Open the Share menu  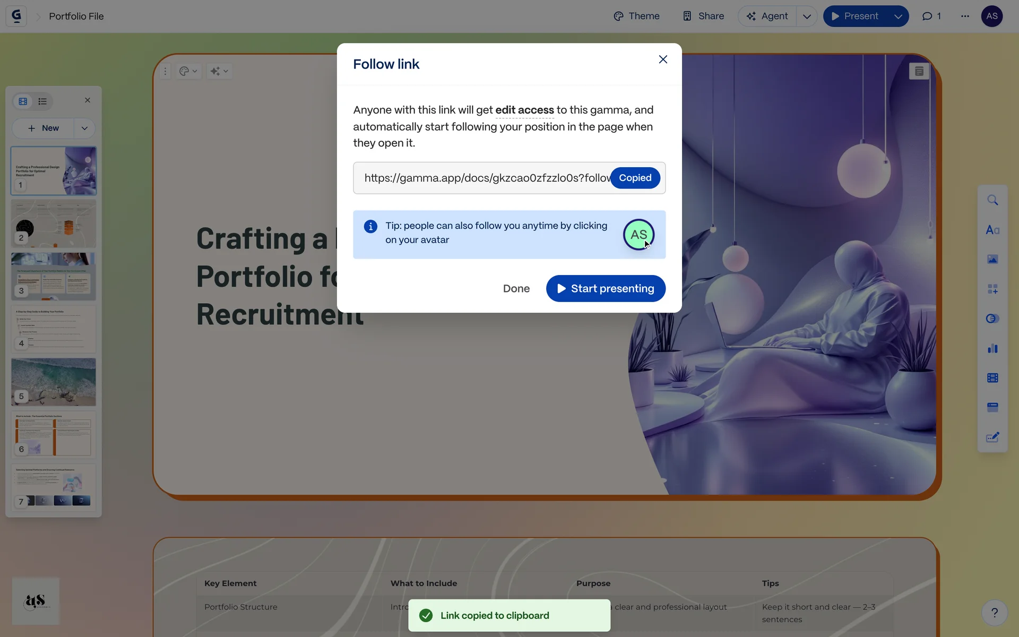tap(703, 16)
